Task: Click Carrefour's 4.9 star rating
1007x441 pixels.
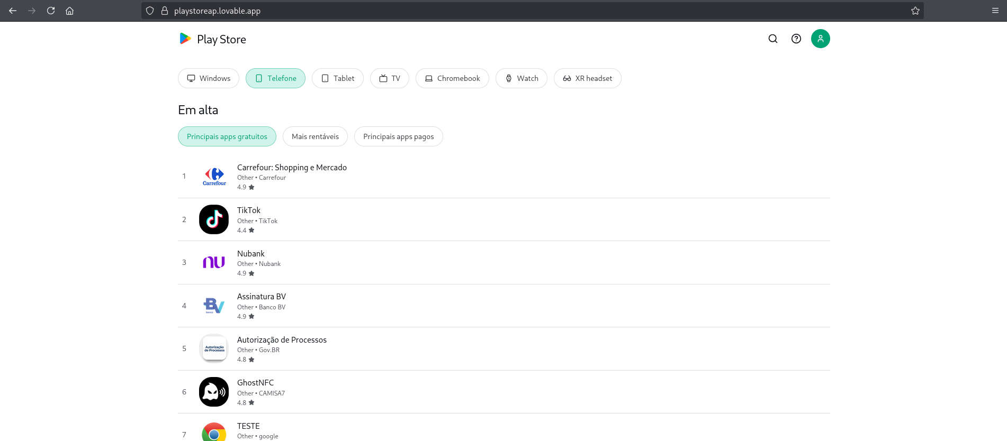Action: pyautogui.click(x=246, y=187)
